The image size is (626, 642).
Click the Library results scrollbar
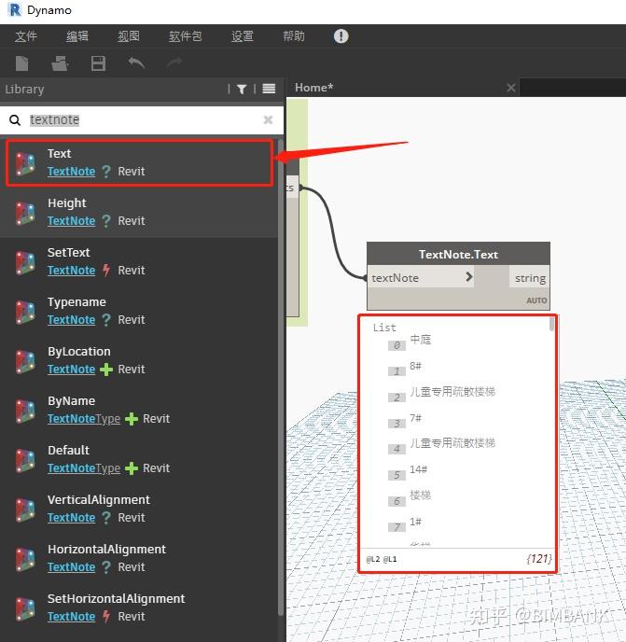[281, 377]
